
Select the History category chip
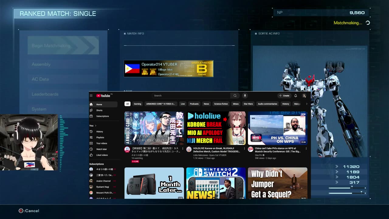tap(286, 104)
